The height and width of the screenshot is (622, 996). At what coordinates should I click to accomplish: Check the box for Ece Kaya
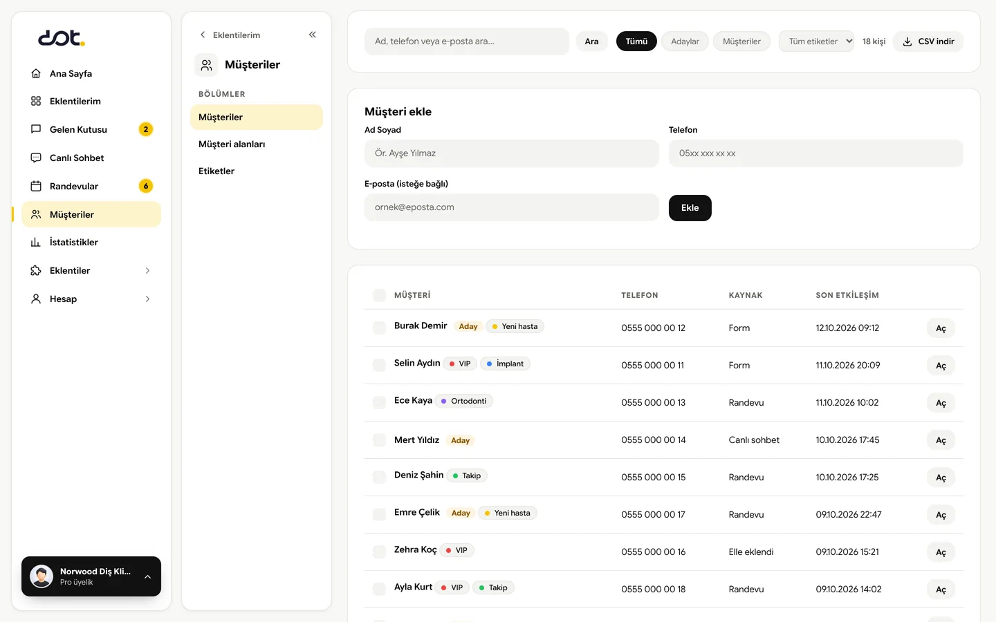point(379,402)
